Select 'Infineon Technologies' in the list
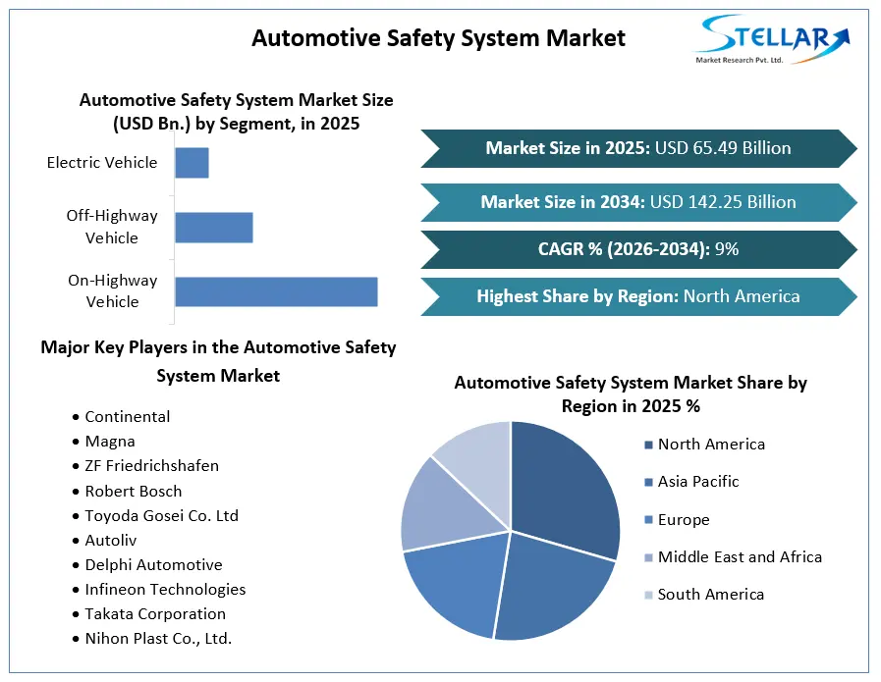 click(x=165, y=590)
